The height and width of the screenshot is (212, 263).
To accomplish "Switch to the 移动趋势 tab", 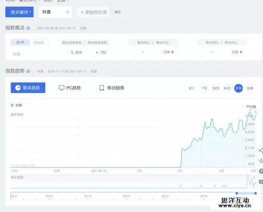I will (112, 88).
